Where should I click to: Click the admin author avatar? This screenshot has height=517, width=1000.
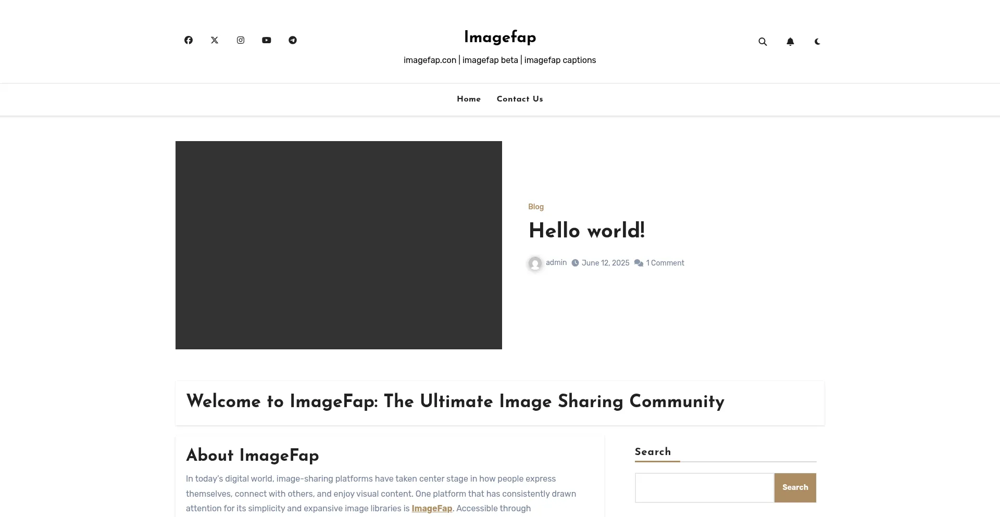pos(535,263)
